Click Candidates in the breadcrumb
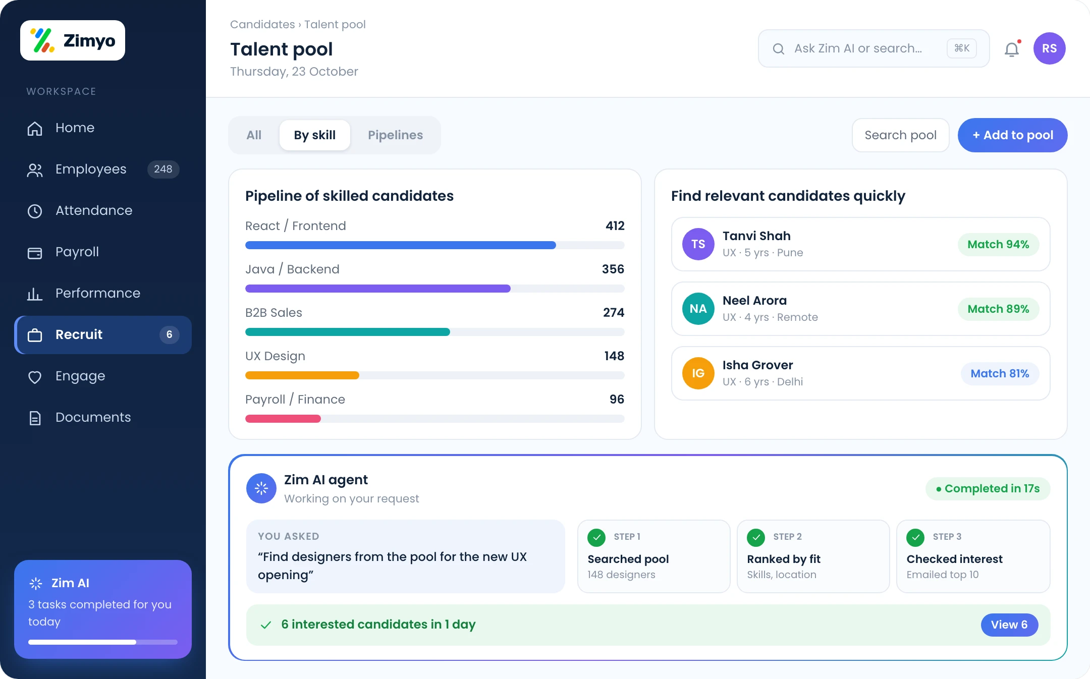The height and width of the screenshot is (679, 1090). click(x=262, y=24)
